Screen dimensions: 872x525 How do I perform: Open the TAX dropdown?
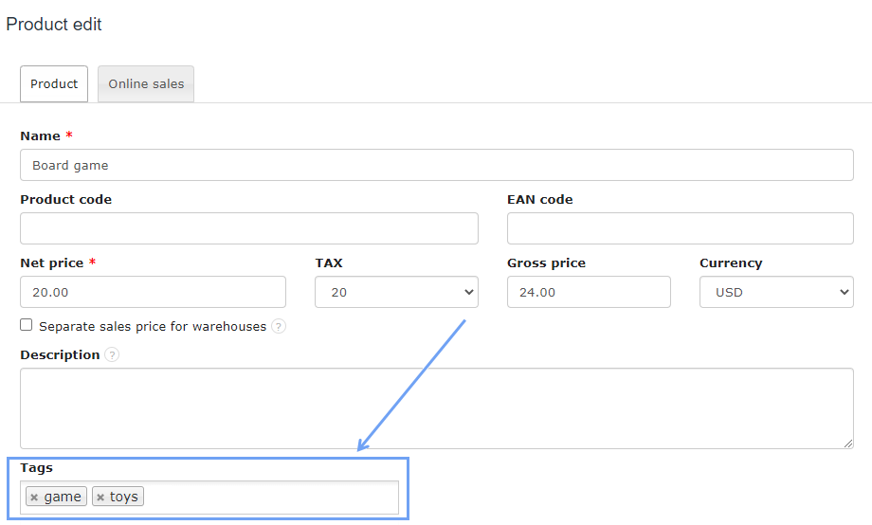coord(396,292)
